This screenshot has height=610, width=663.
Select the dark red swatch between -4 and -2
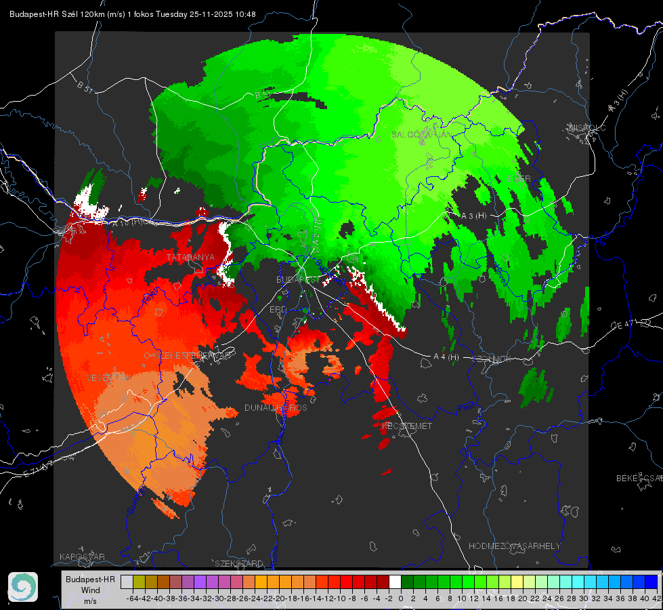[x=383, y=582]
